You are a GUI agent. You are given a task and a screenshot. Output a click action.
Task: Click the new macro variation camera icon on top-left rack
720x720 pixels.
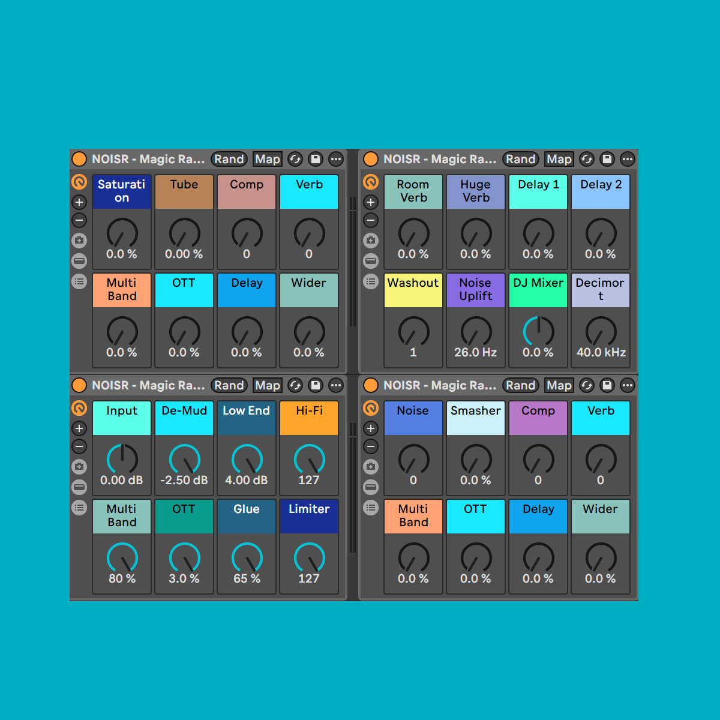79,240
